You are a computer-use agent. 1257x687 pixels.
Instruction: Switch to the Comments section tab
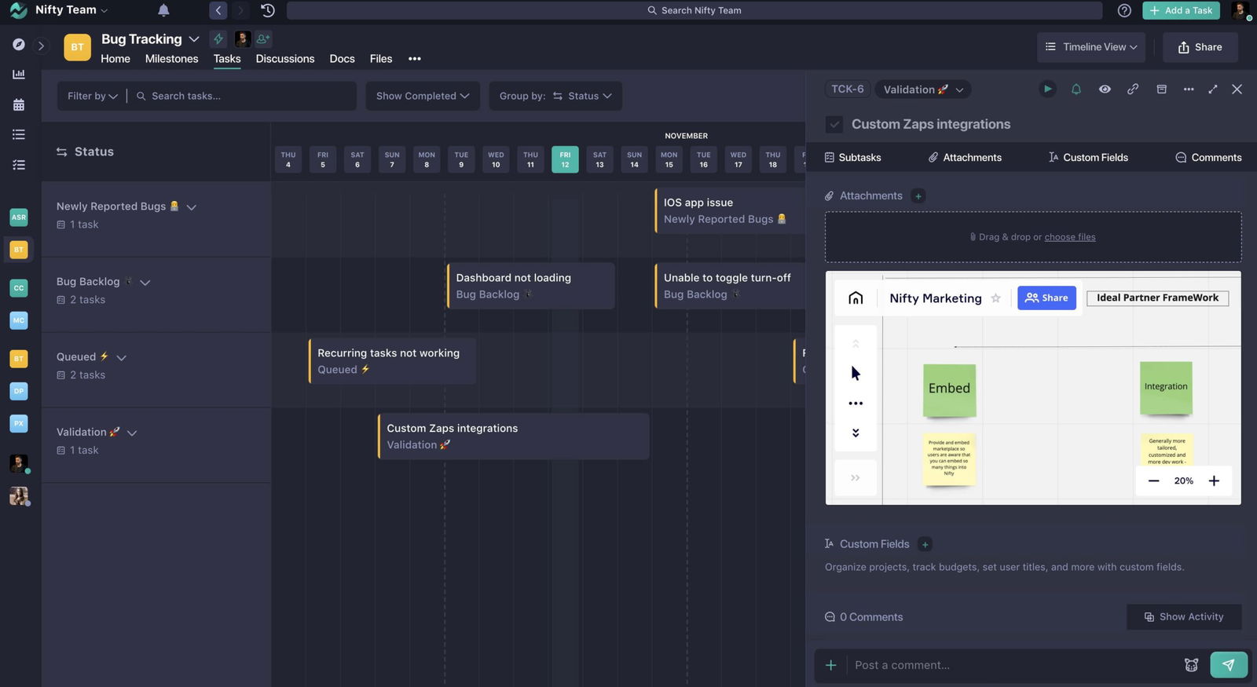(1208, 158)
